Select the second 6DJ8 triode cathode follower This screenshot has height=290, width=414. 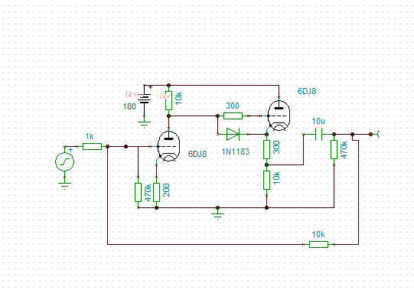279,116
